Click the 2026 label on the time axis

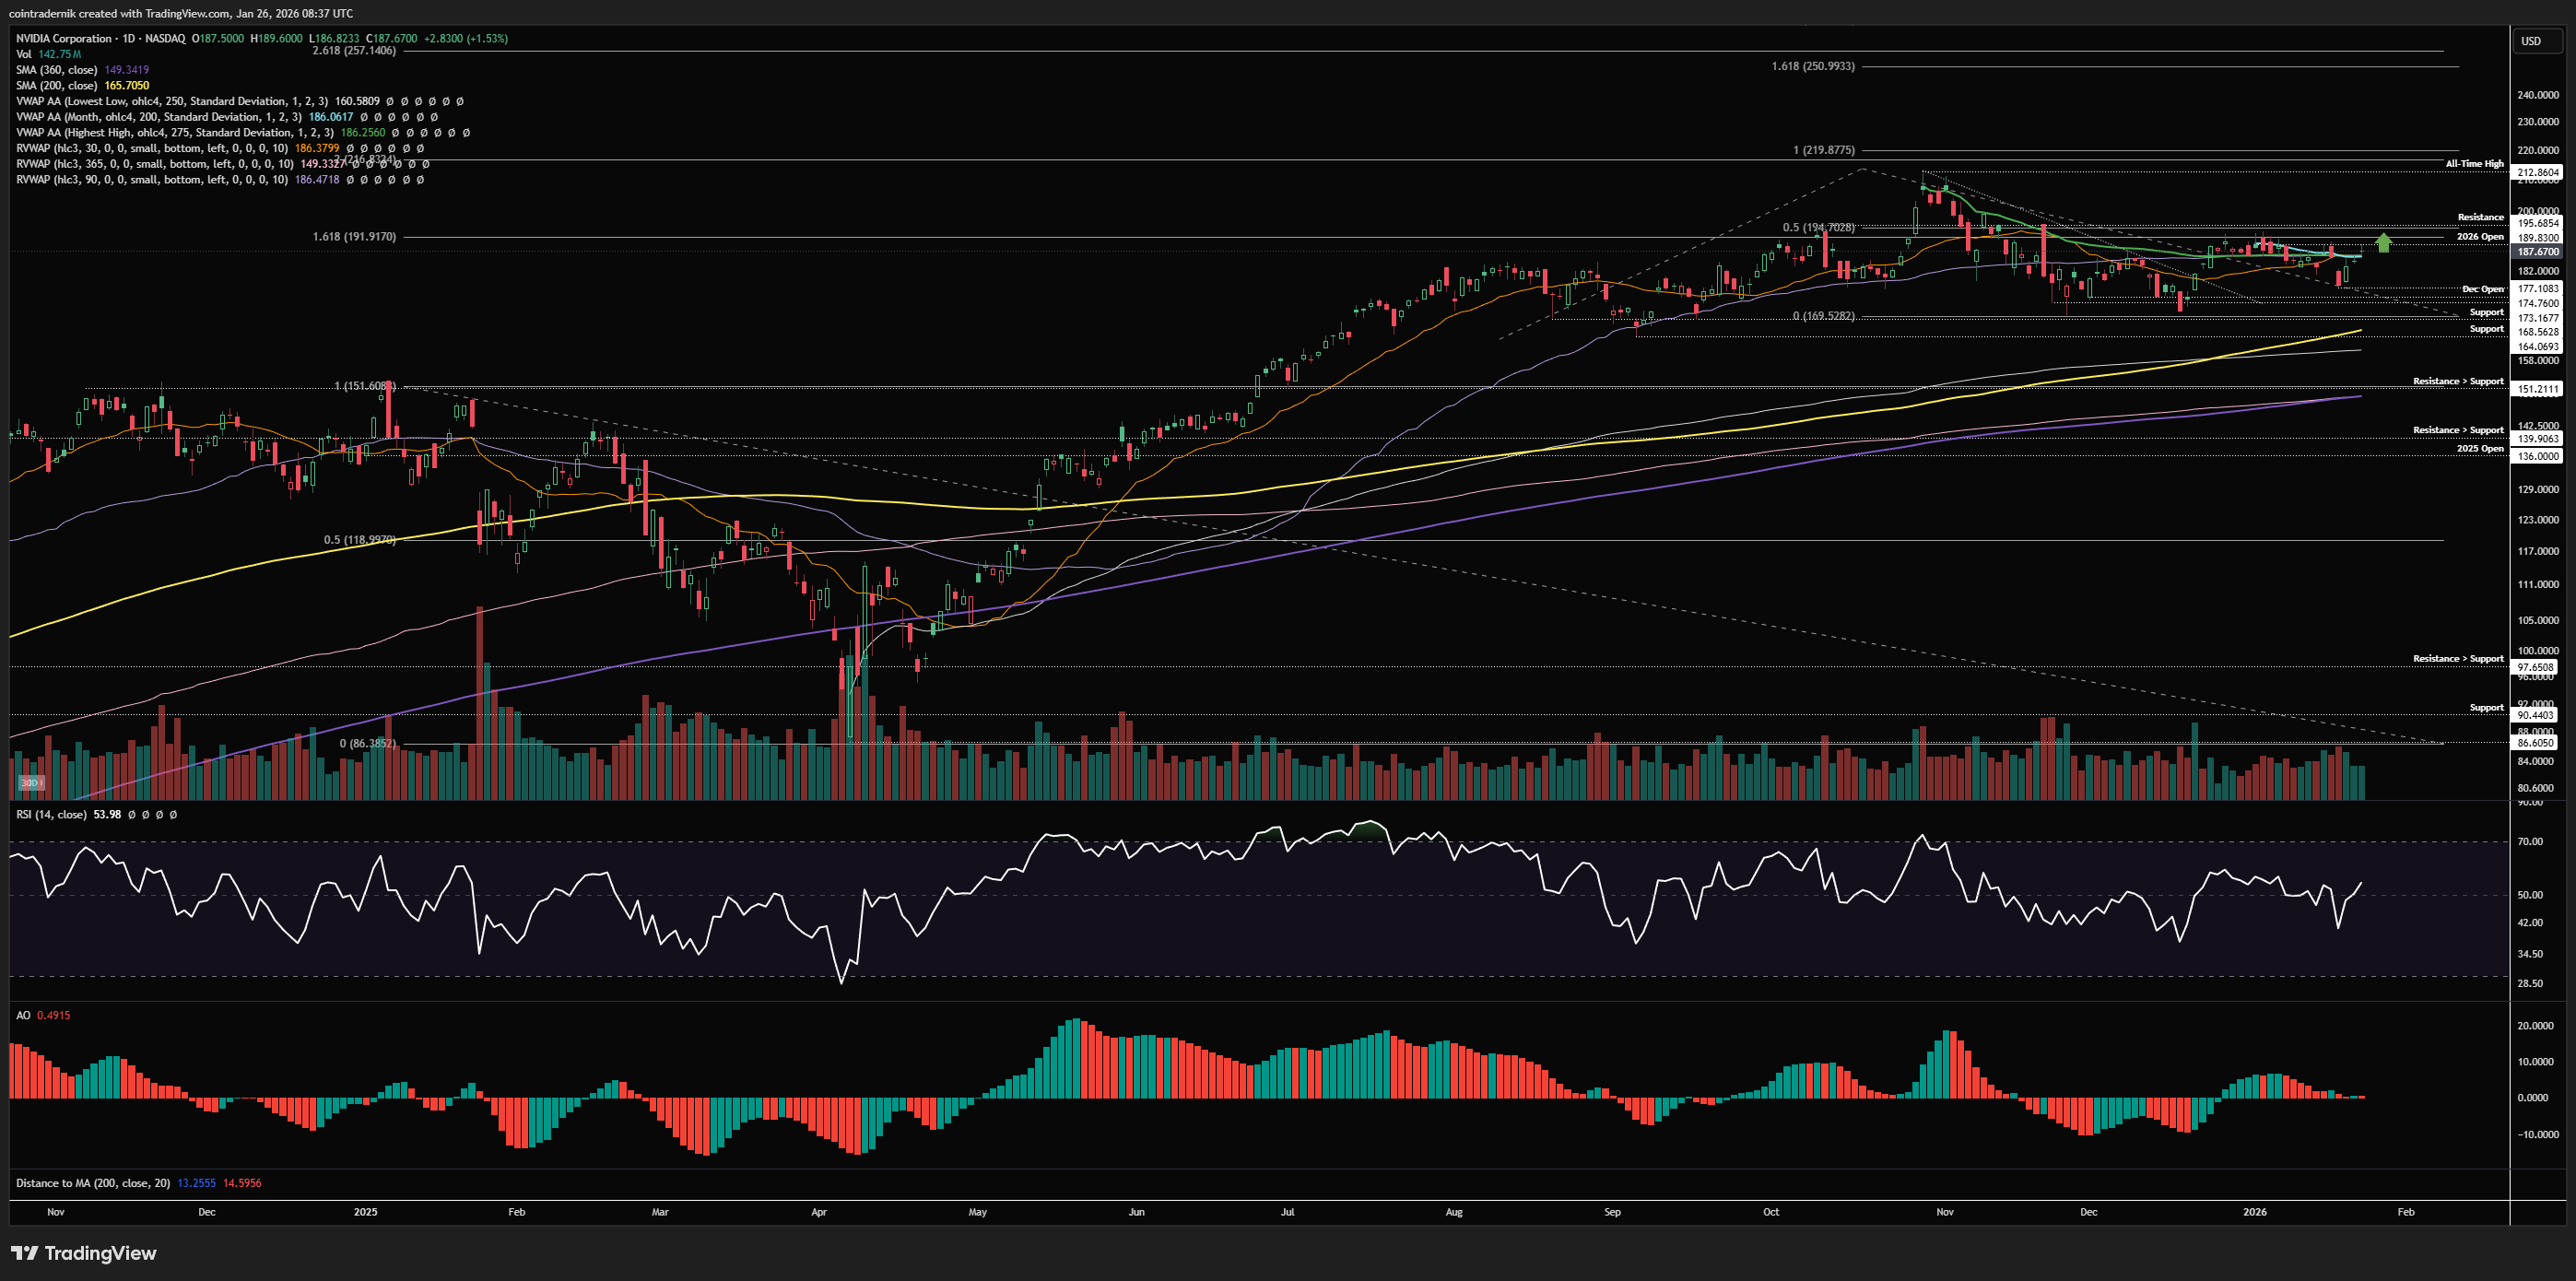pos(2254,1212)
